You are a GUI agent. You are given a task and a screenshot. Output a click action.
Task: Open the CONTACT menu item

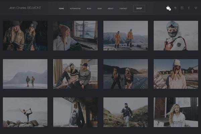pos(123,9)
